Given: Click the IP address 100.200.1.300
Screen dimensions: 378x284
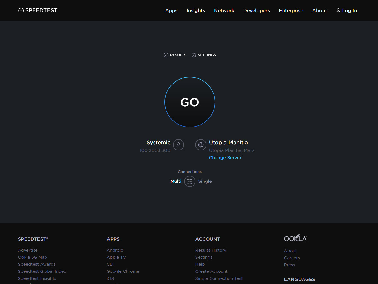Looking at the screenshot, I should pos(155,150).
